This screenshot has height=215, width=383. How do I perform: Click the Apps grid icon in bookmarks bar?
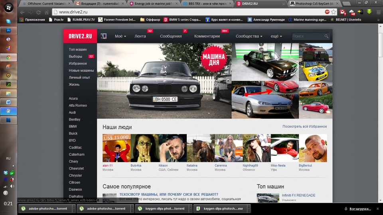[x=22, y=20]
